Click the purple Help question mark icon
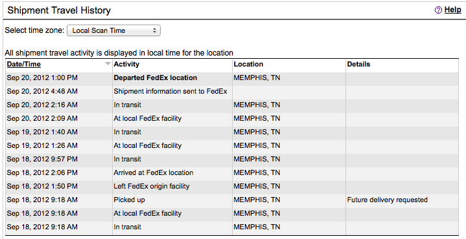The width and height of the screenshot is (466, 239). (x=438, y=10)
